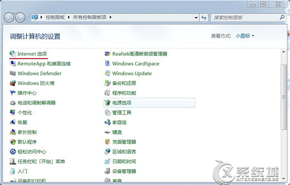Open the Windows 防火墙 link text
The image size is (290, 185).
[x=36, y=83]
